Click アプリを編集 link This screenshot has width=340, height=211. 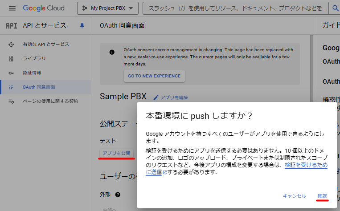tap(174, 97)
